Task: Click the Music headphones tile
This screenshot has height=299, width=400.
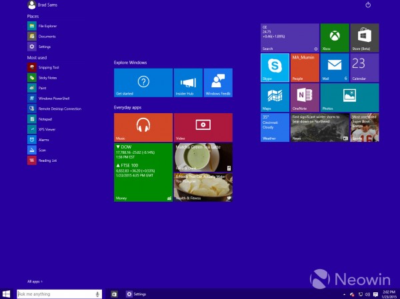Action: click(x=143, y=127)
